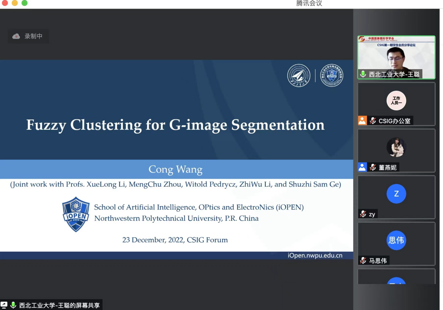
Task: Click the 西北工业大学-王聪 name tag
Action: click(x=394, y=74)
